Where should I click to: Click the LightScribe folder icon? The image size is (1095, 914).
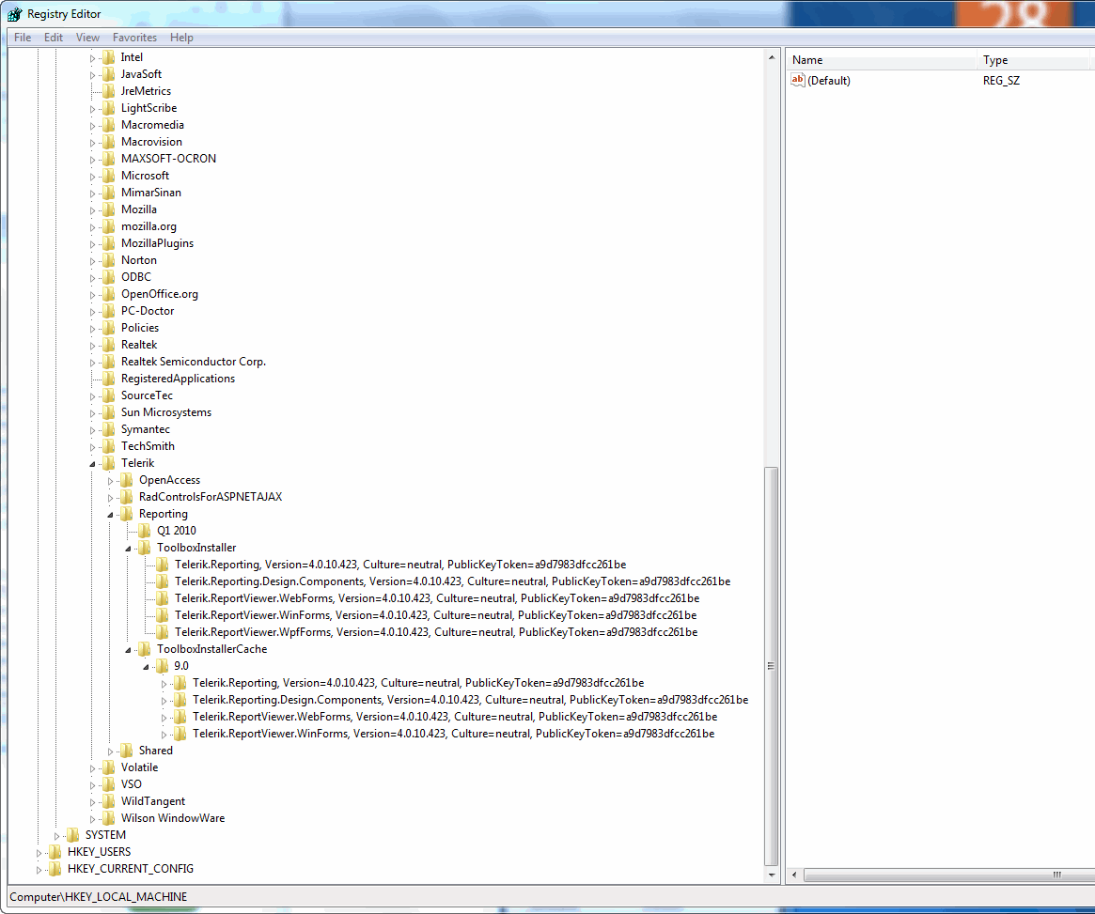[109, 108]
